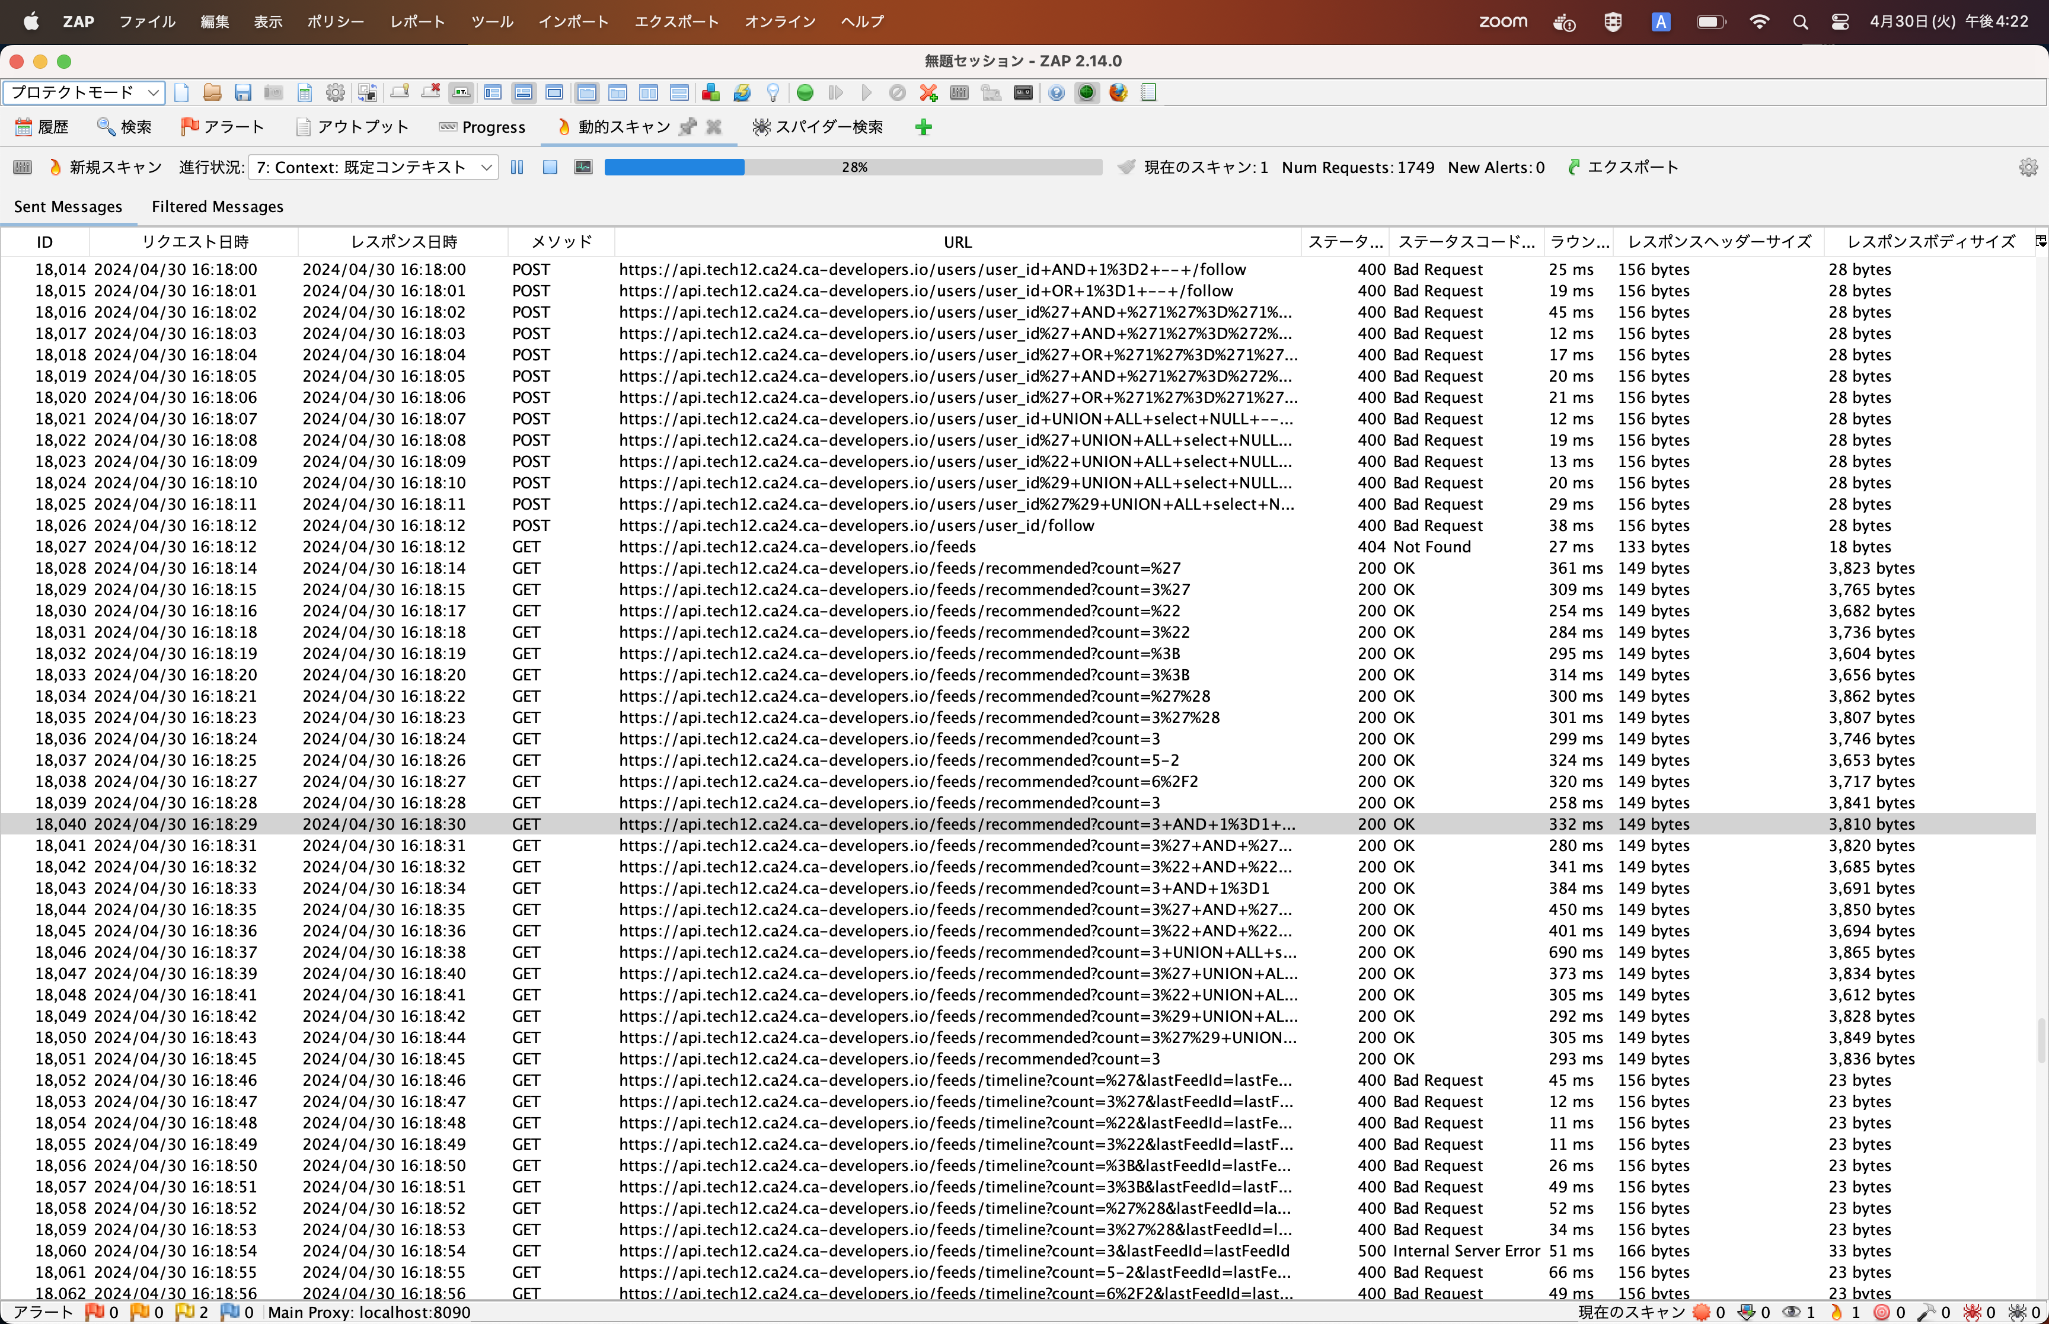Toggle expand sites tabs layout icon
This screenshot has width=2049, height=1324.
click(493, 93)
